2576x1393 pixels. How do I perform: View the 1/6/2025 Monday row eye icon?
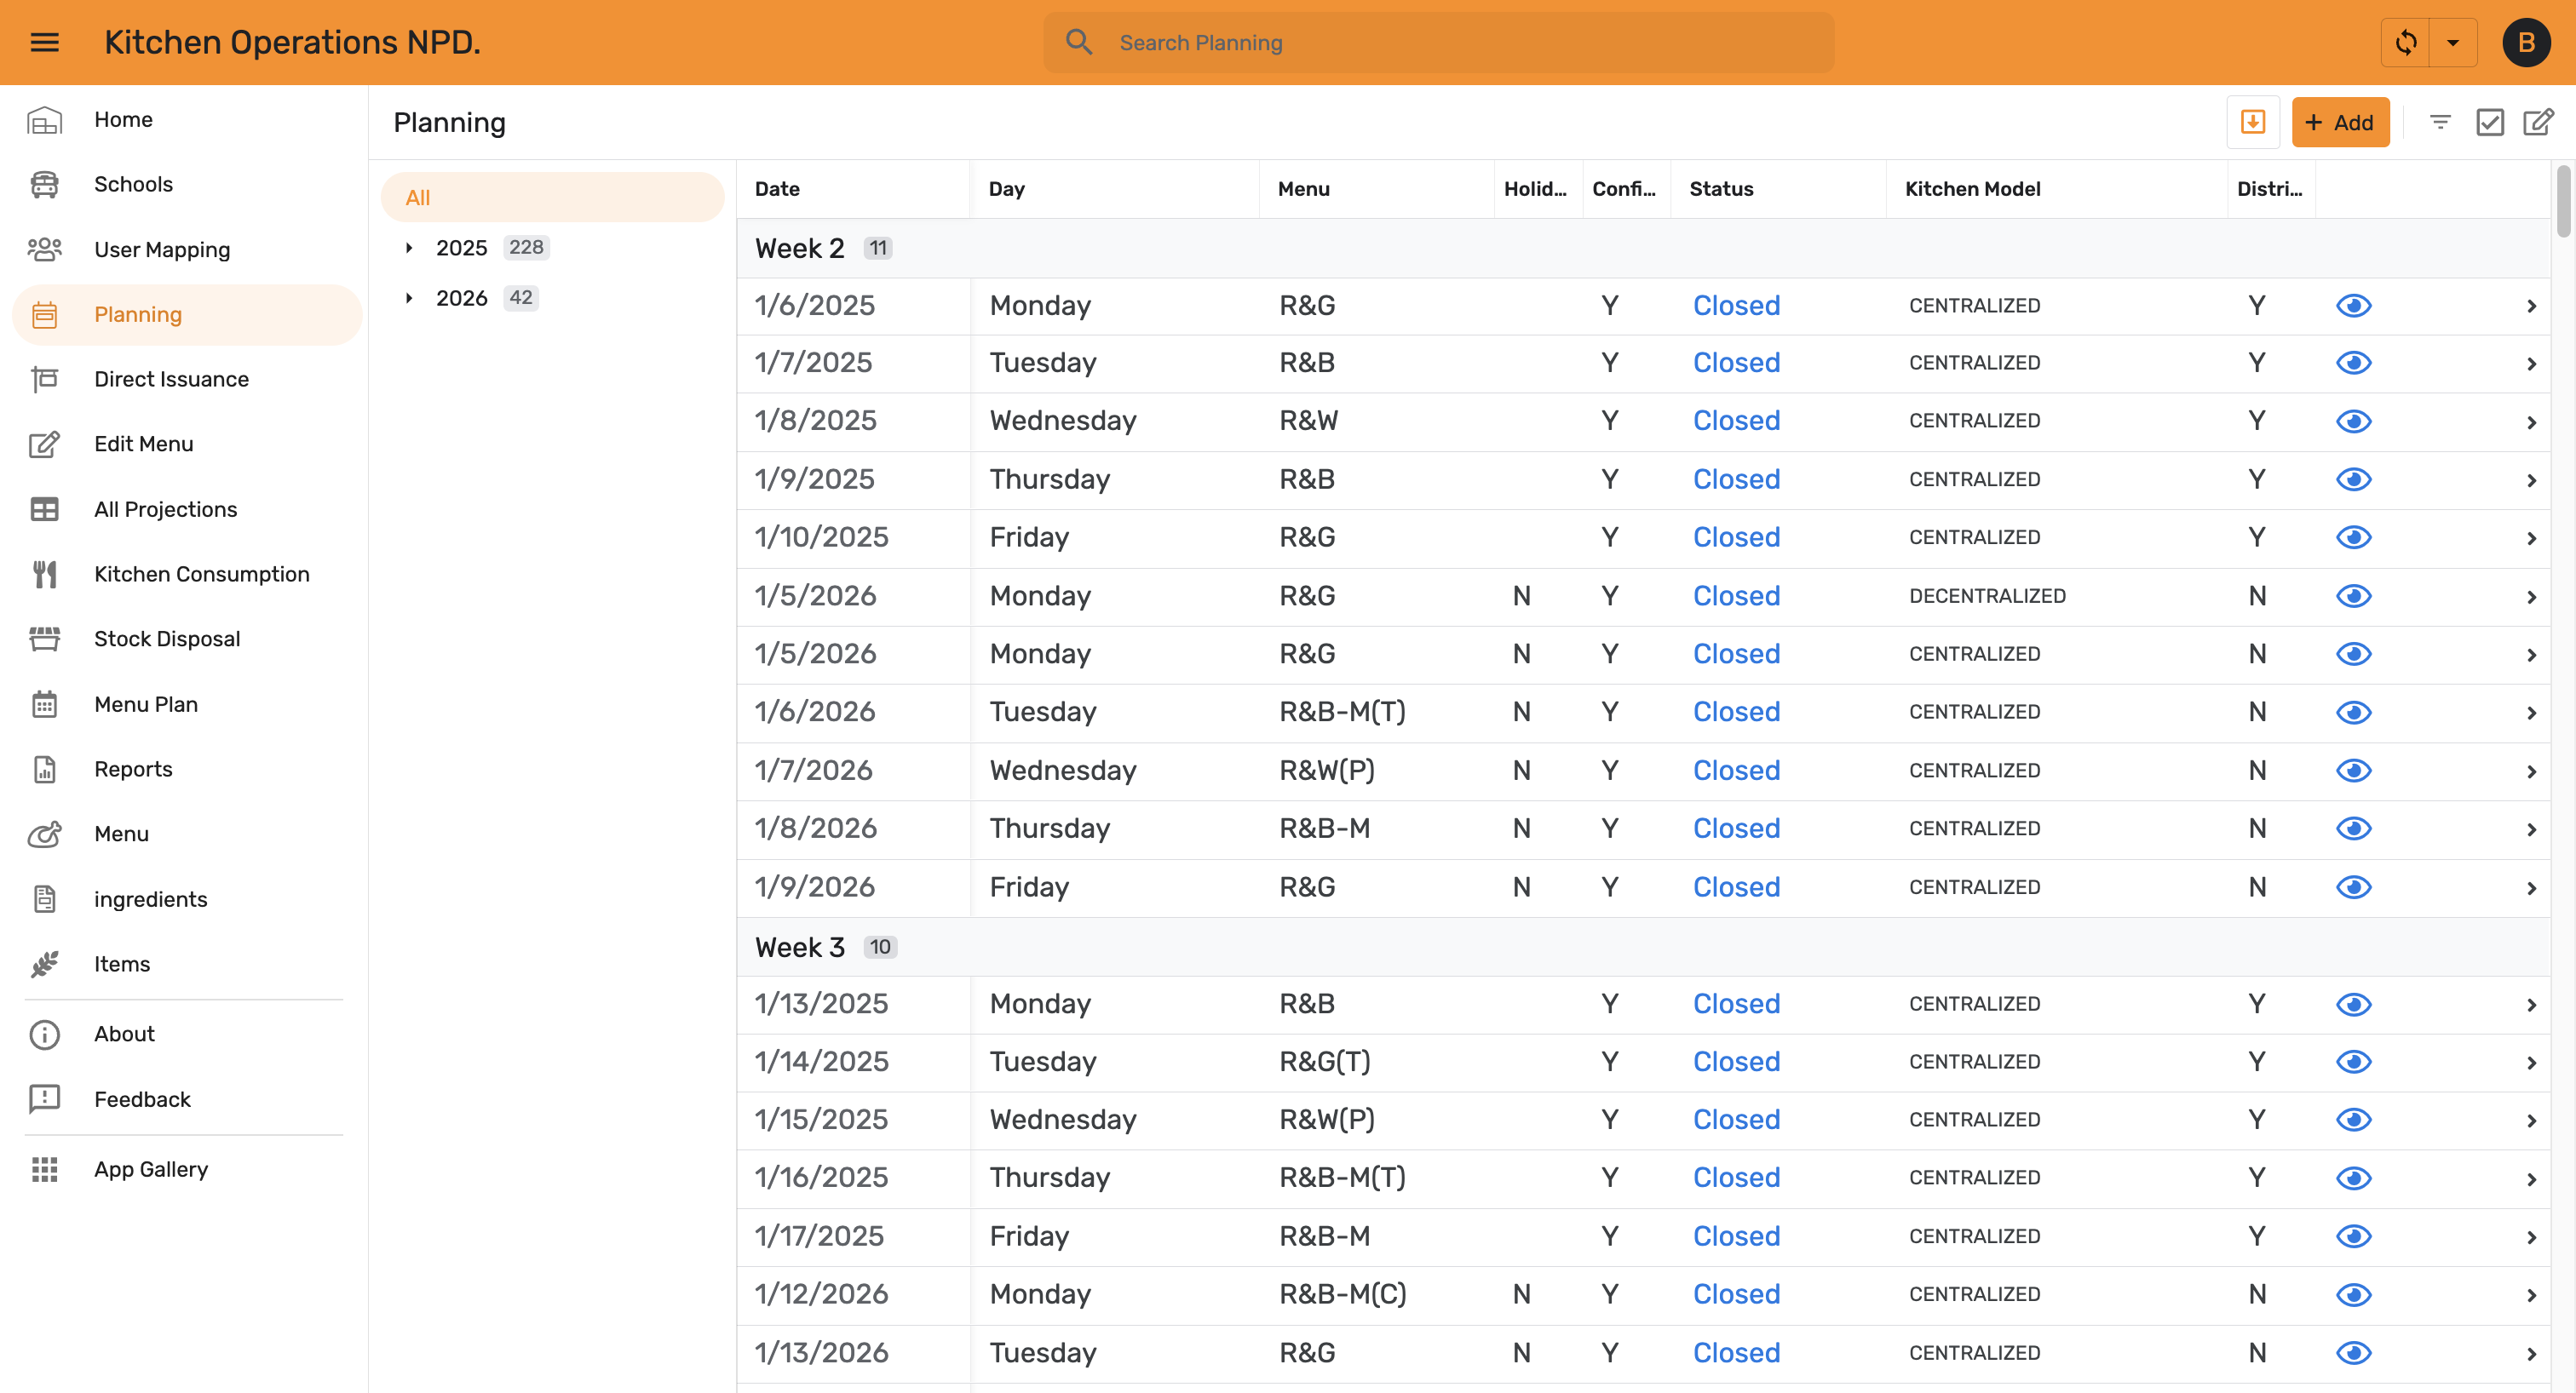click(x=2353, y=306)
